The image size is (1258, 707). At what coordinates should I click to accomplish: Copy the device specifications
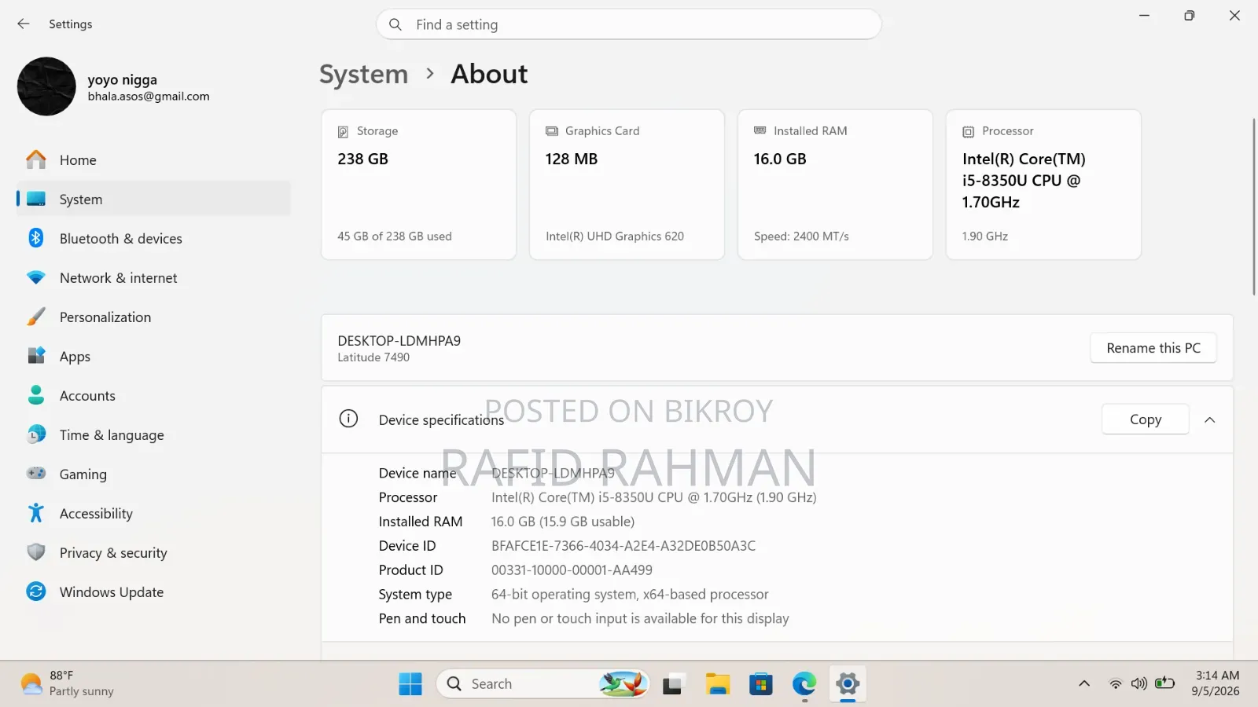point(1146,419)
